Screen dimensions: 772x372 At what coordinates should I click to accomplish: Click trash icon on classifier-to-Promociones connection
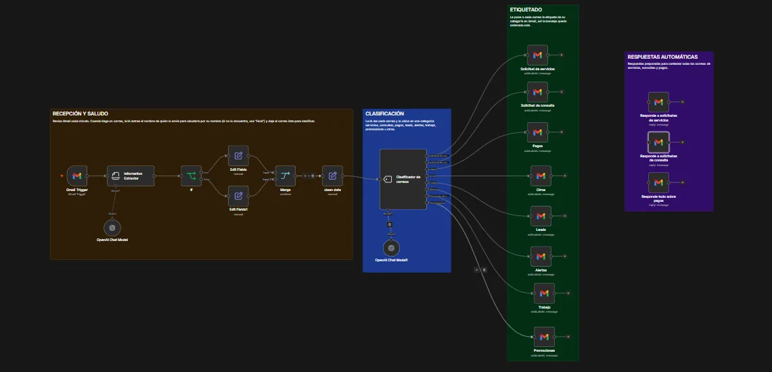(484, 270)
